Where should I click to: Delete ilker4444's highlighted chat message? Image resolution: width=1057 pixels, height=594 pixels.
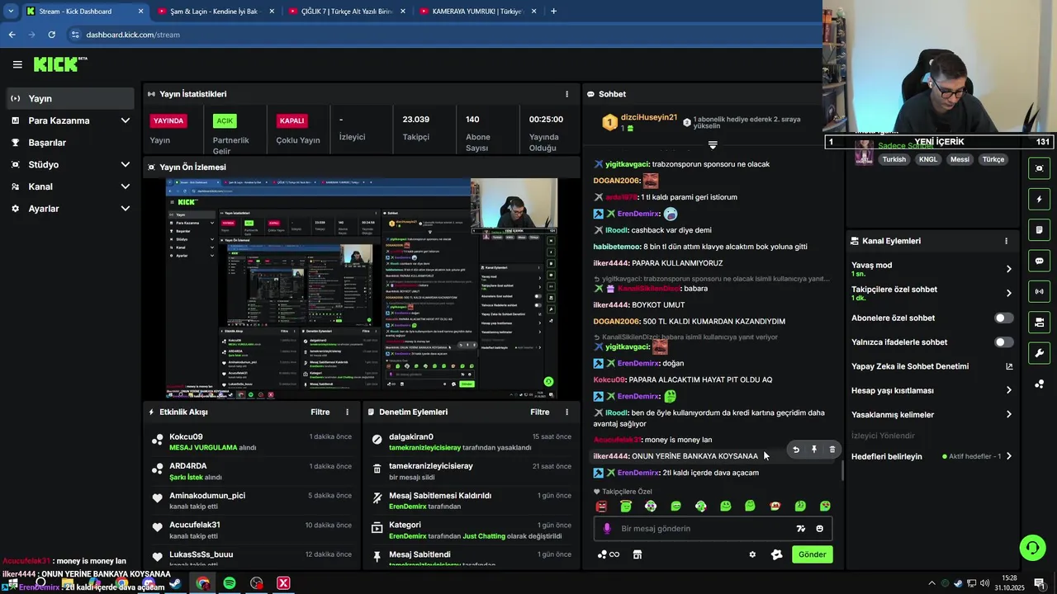tap(832, 450)
